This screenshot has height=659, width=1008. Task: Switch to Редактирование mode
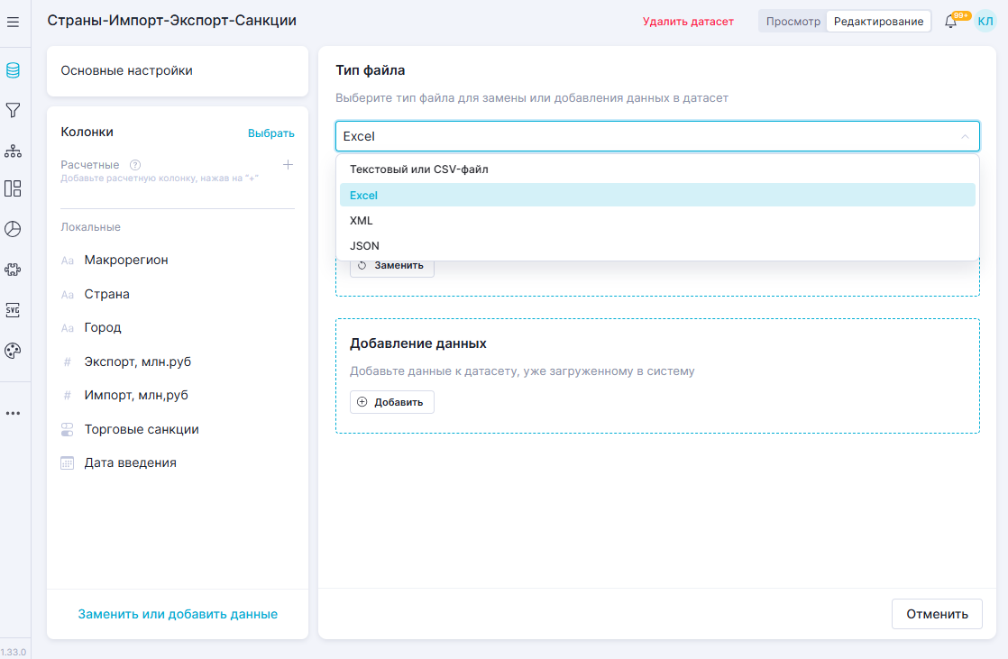click(x=878, y=22)
